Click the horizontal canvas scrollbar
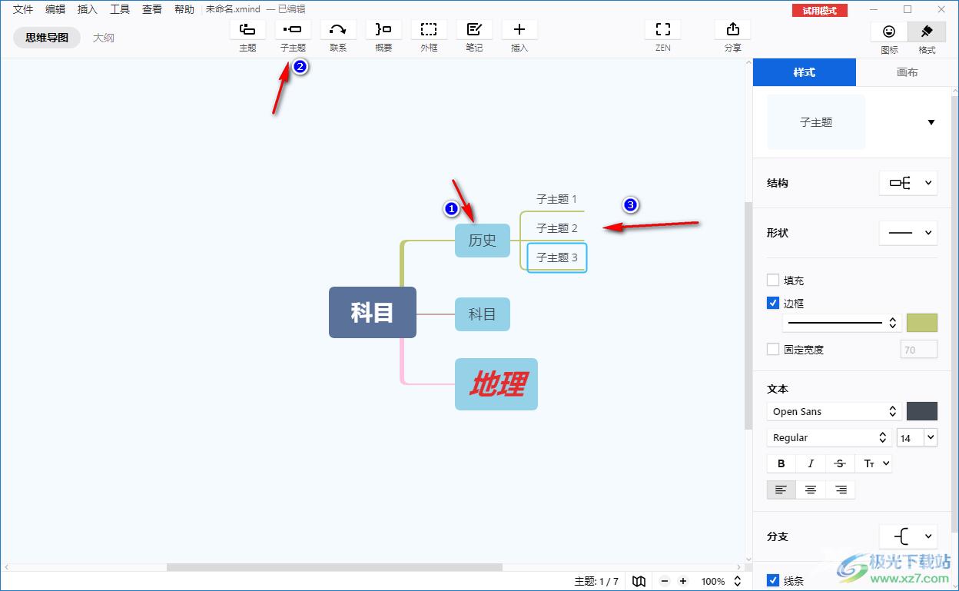 tap(334, 567)
